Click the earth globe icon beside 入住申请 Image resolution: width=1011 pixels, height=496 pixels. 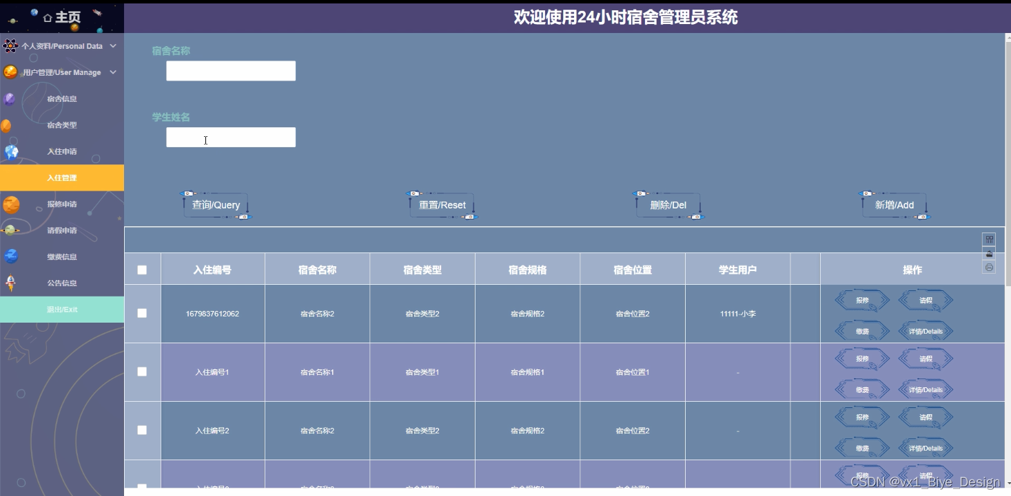12,152
